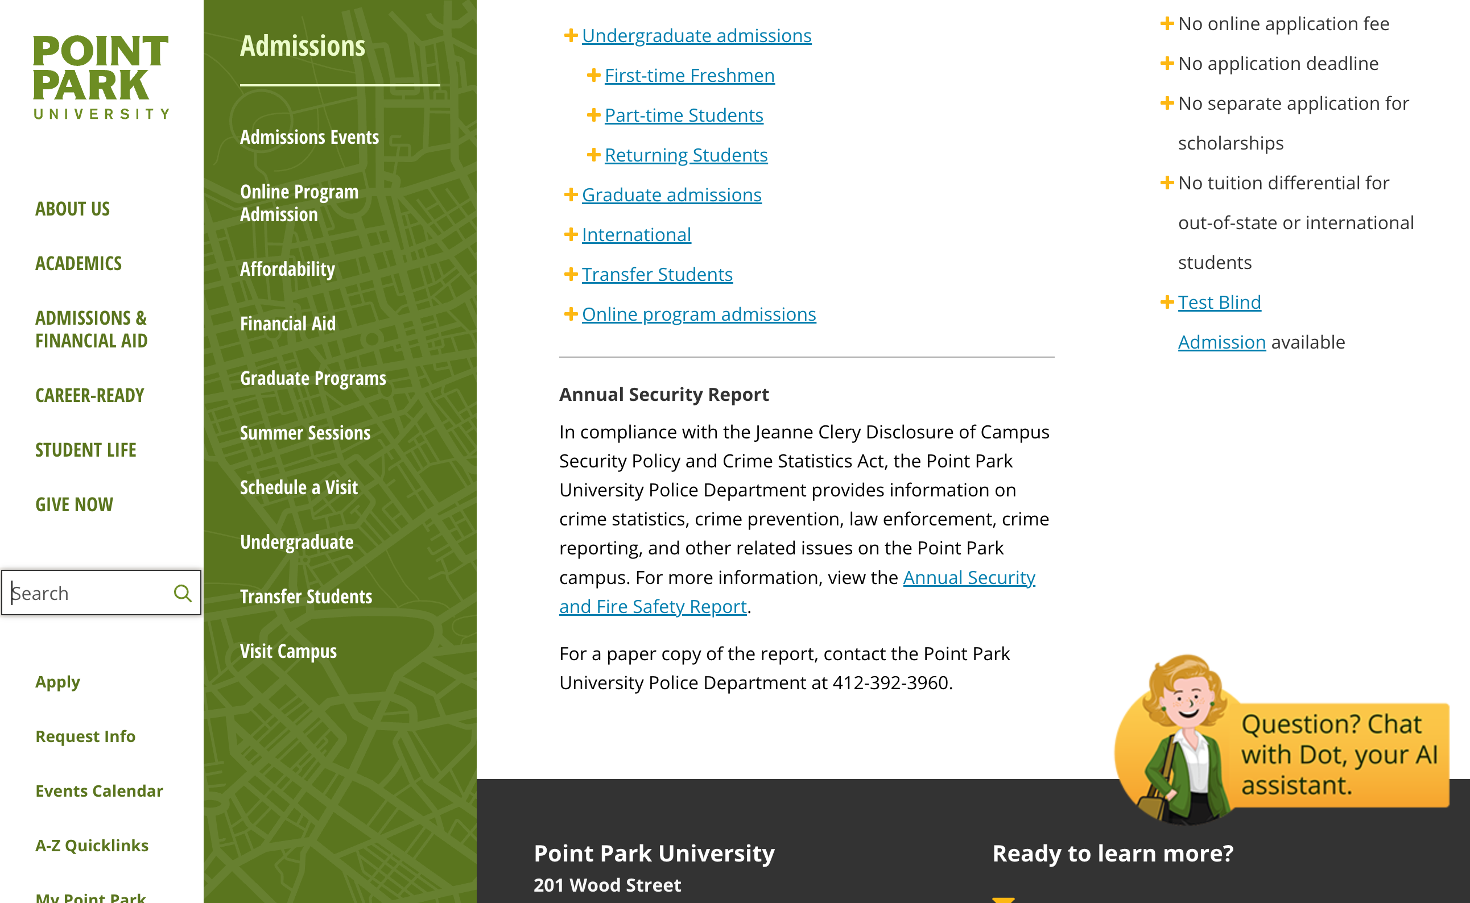
Task: Click the search magnifier icon
Action: click(182, 593)
